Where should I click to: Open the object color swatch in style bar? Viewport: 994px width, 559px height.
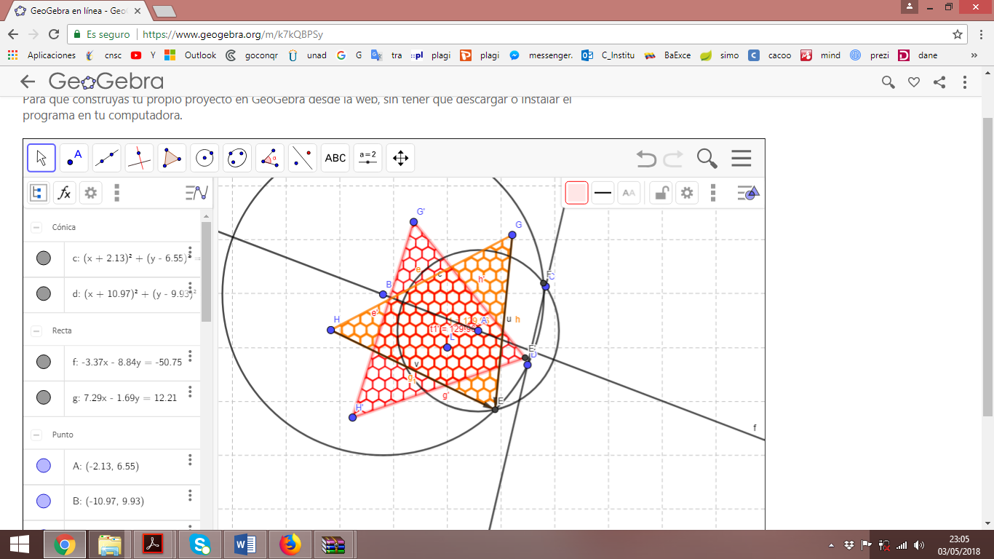point(576,192)
